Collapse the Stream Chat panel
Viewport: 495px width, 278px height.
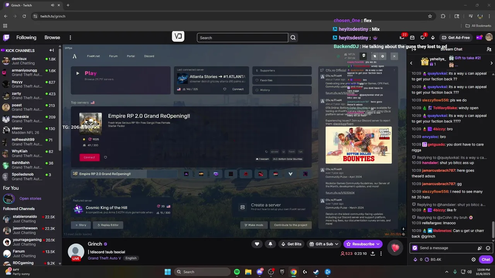(414, 49)
